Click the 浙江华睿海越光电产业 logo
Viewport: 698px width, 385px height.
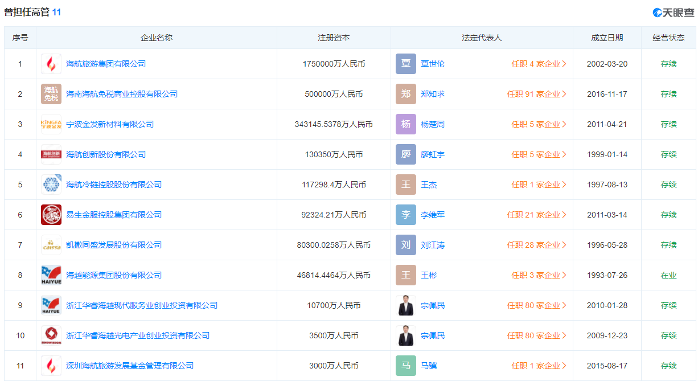(51, 335)
